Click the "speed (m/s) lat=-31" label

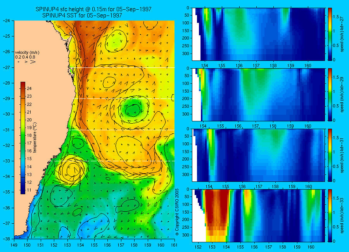coord(342,155)
